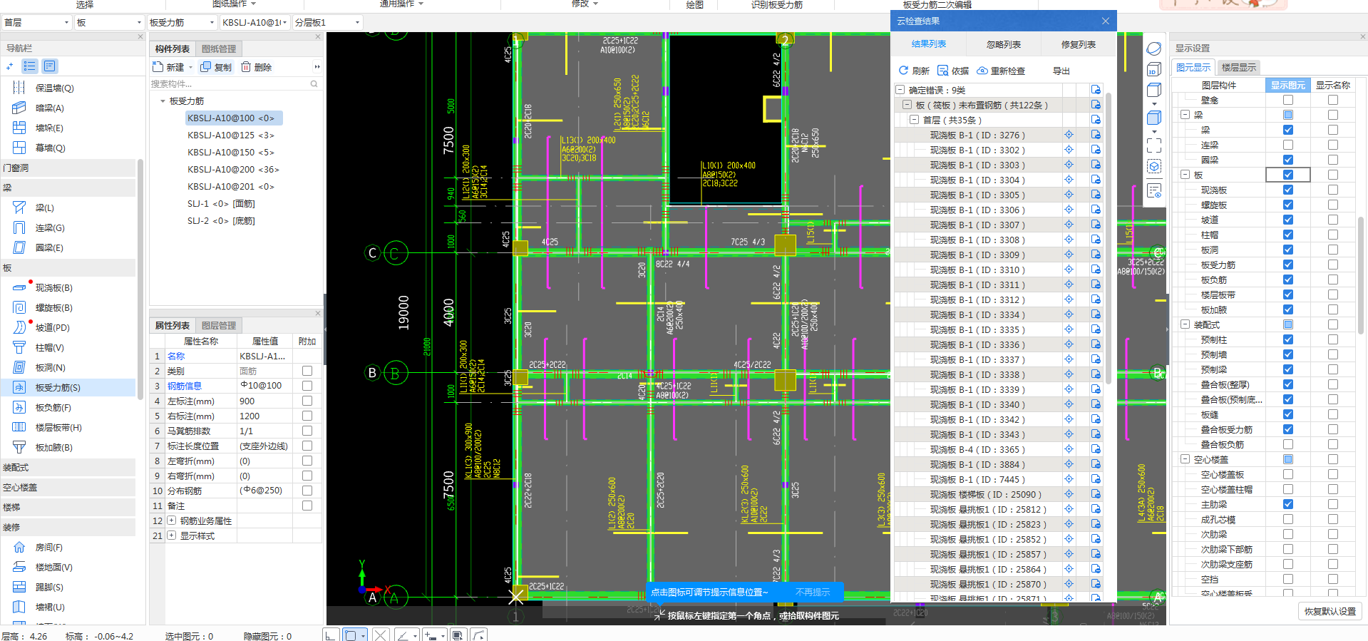Open the 修复列表 tab in check results

point(1078,44)
